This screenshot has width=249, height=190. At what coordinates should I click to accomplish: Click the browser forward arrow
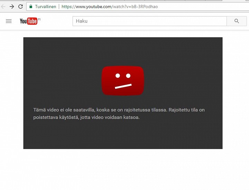[x=12, y=7]
